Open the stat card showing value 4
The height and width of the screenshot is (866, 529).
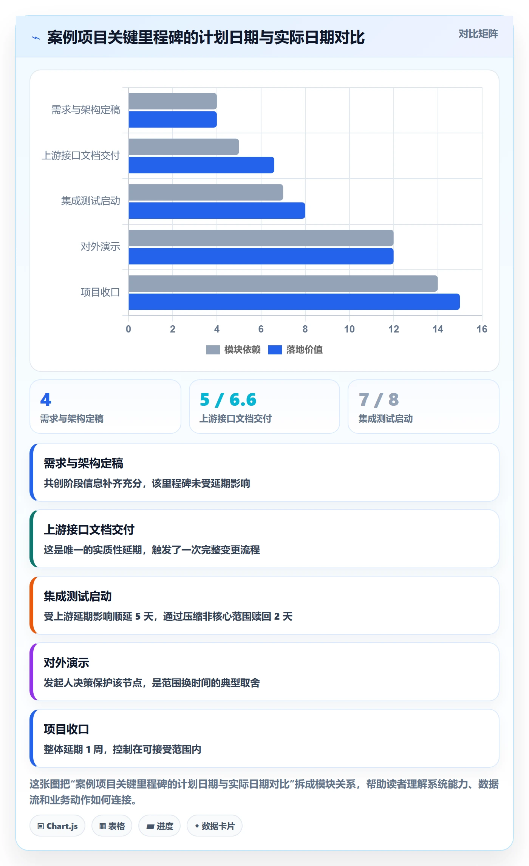105,407
